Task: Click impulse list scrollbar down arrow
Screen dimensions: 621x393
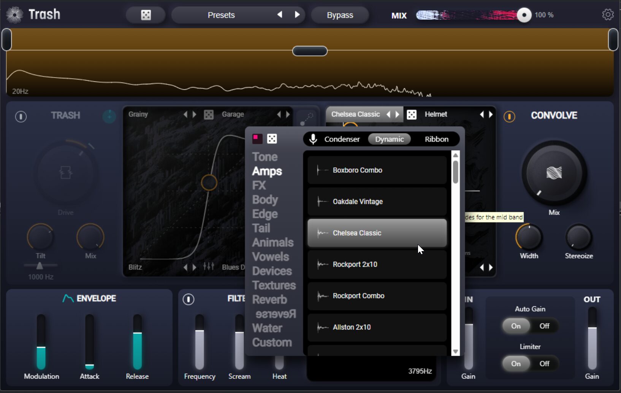Action: 455,352
